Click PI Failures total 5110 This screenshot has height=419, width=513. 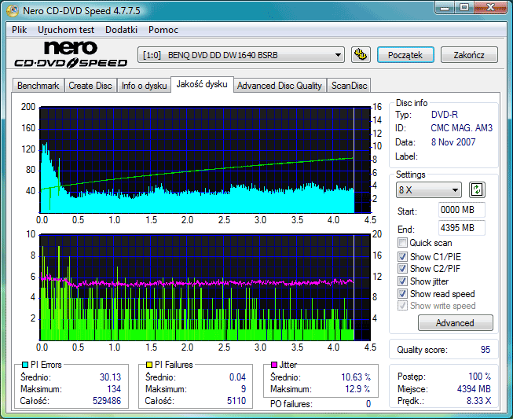tap(236, 401)
